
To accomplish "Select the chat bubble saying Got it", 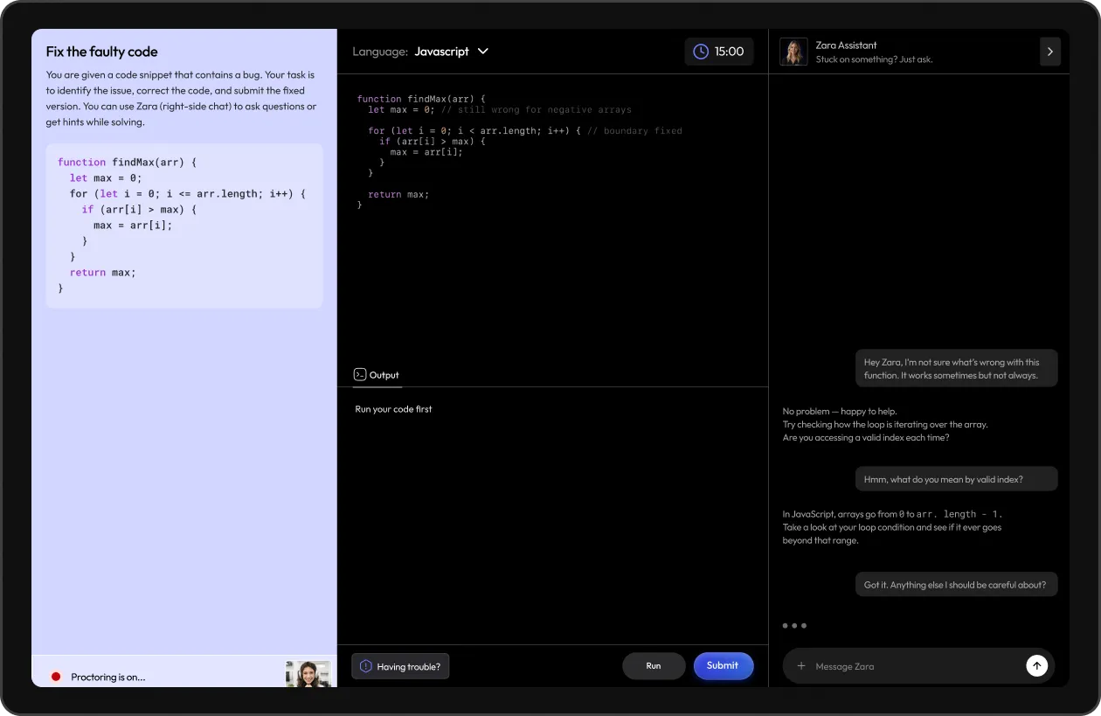I will tap(956, 584).
